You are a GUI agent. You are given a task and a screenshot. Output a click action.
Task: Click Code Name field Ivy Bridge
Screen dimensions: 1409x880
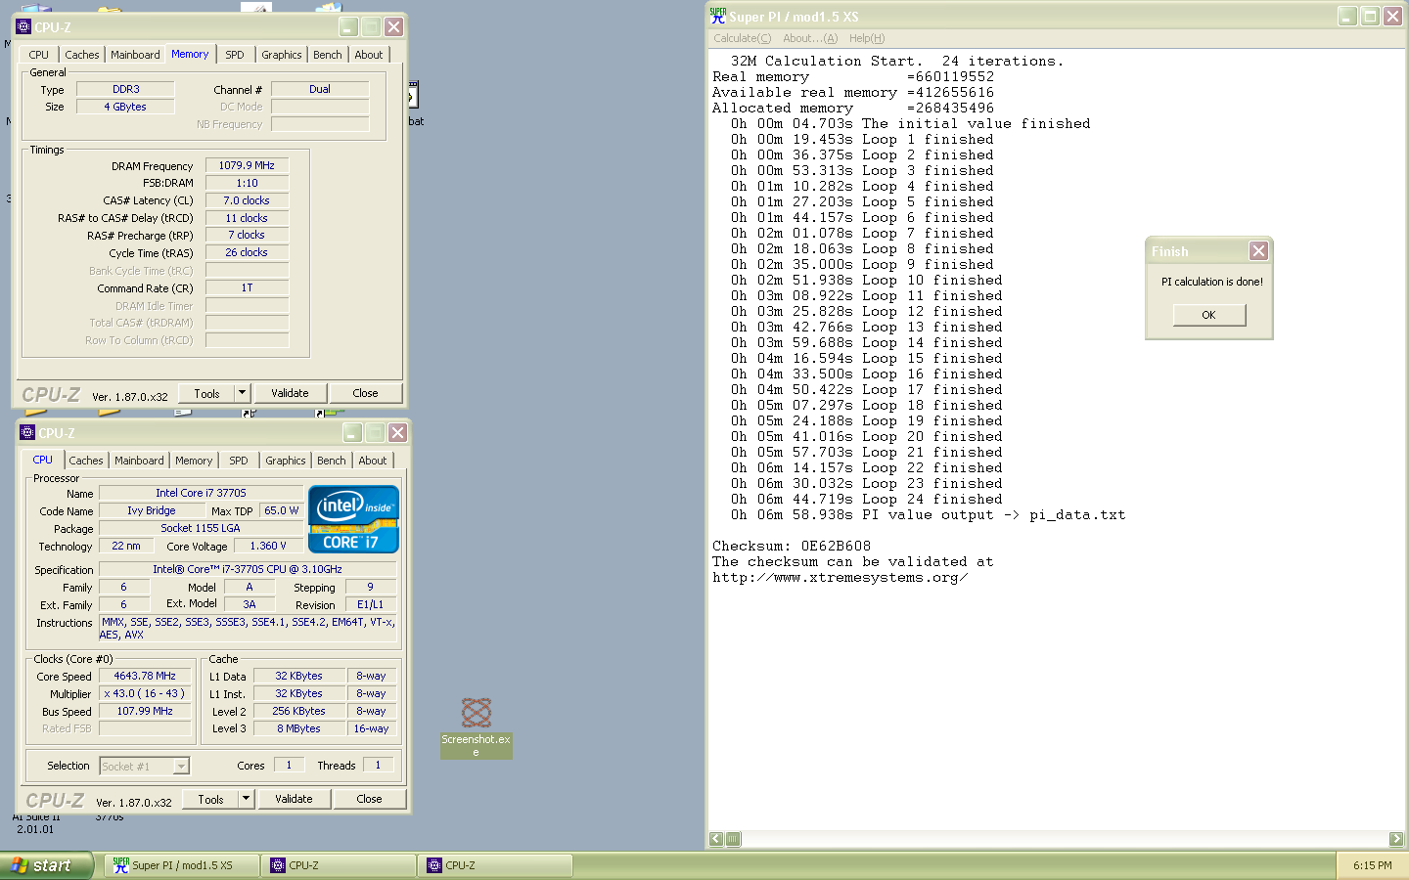(x=152, y=510)
